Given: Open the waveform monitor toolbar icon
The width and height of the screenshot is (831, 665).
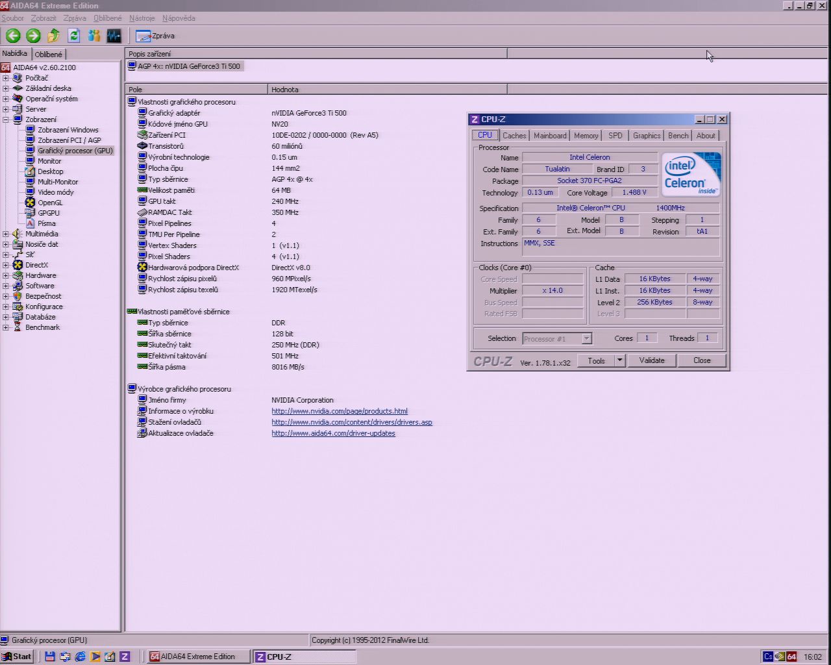Looking at the screenshot, I should click(114, 36).
